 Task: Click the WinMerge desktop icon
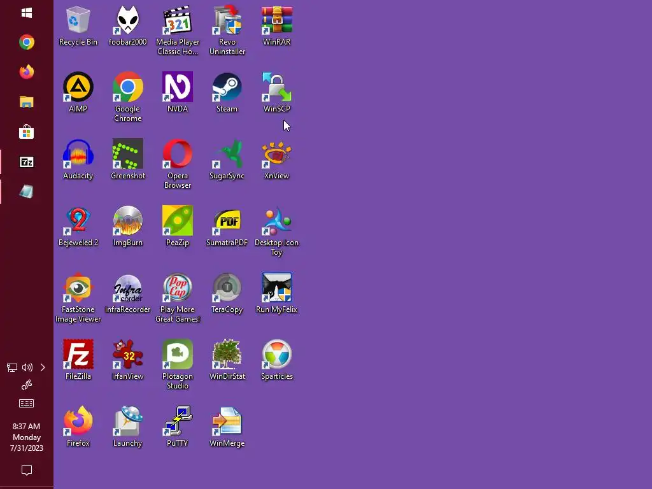(227, 427)
